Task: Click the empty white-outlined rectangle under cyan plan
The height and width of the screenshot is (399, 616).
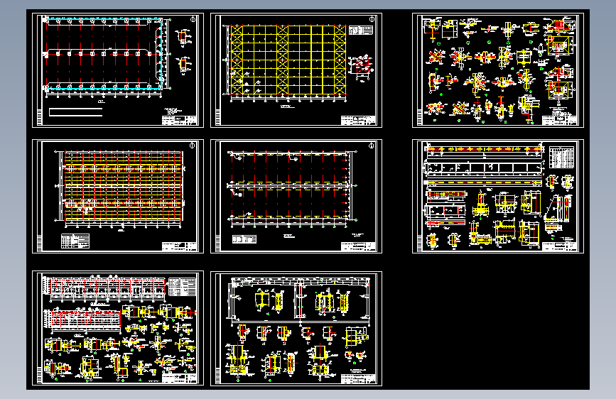Action: 76,112
